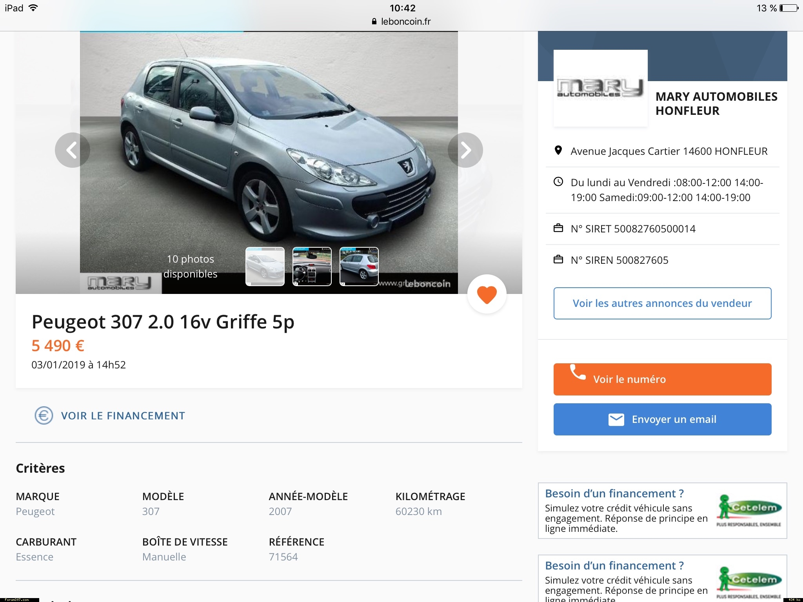The width and height of the screenshot is (803, 602).
Task: Open the Mary Automobiles seller logo
Action: tap(600, 88)
